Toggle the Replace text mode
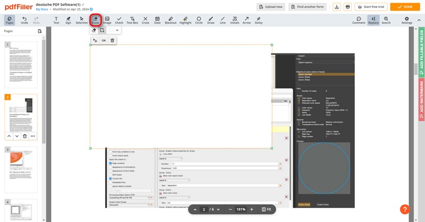Screen dimensions: 425x222 pyautogui.click(x=373, y=20)
